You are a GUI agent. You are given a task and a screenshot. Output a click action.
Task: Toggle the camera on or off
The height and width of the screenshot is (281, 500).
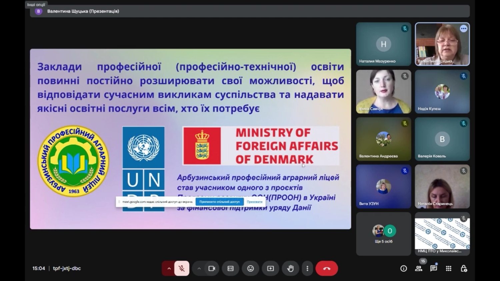(x=212, y=268)
